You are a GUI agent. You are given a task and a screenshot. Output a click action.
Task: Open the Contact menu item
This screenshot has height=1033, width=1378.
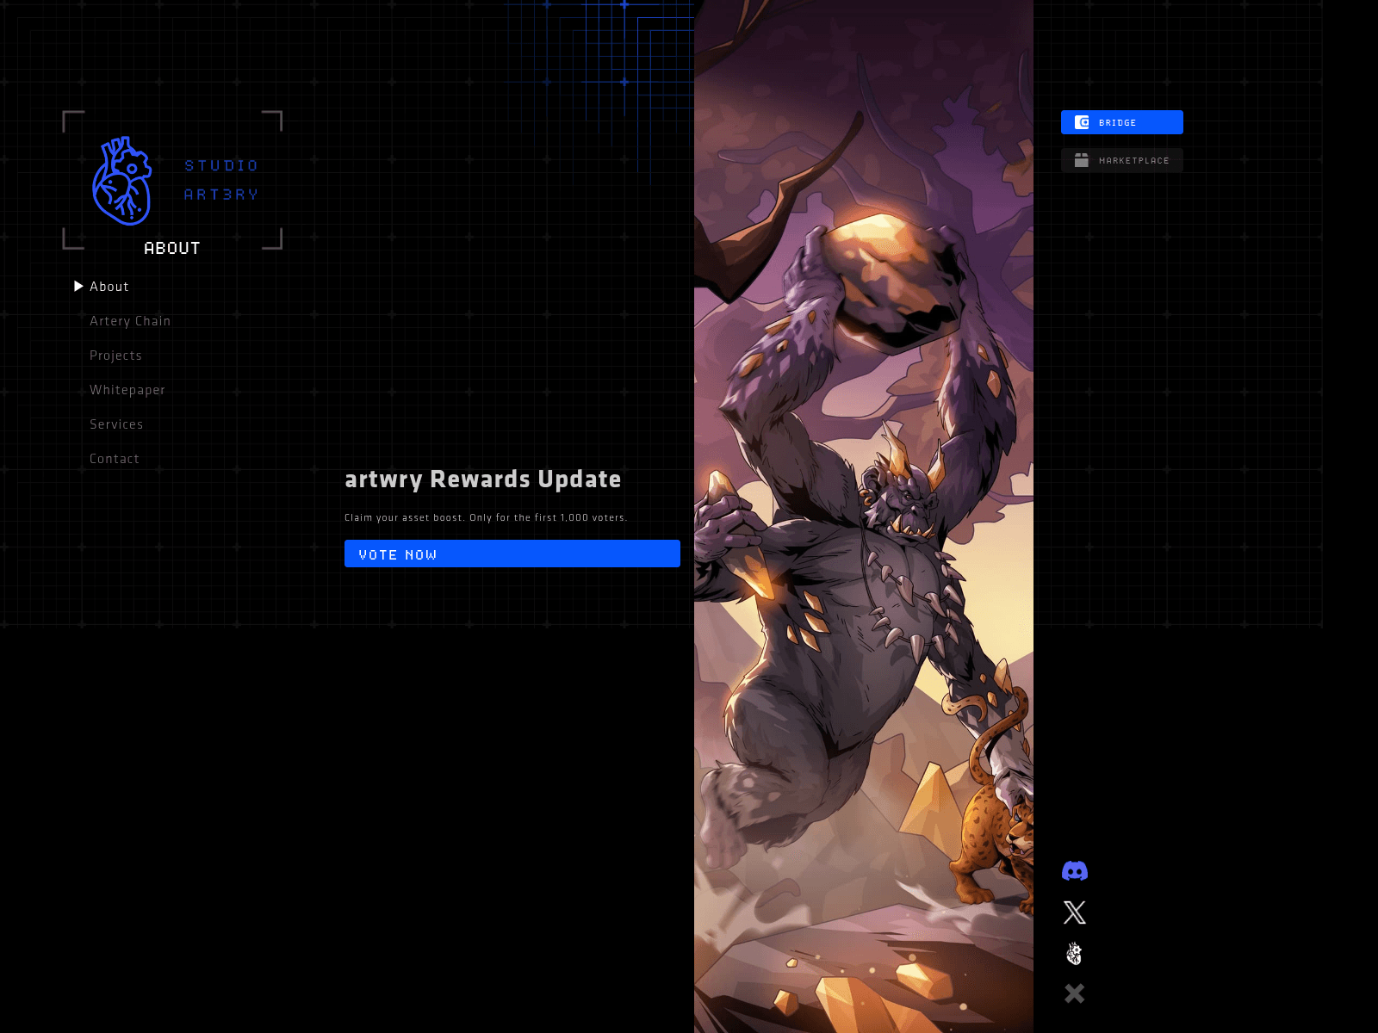(115, 459)
